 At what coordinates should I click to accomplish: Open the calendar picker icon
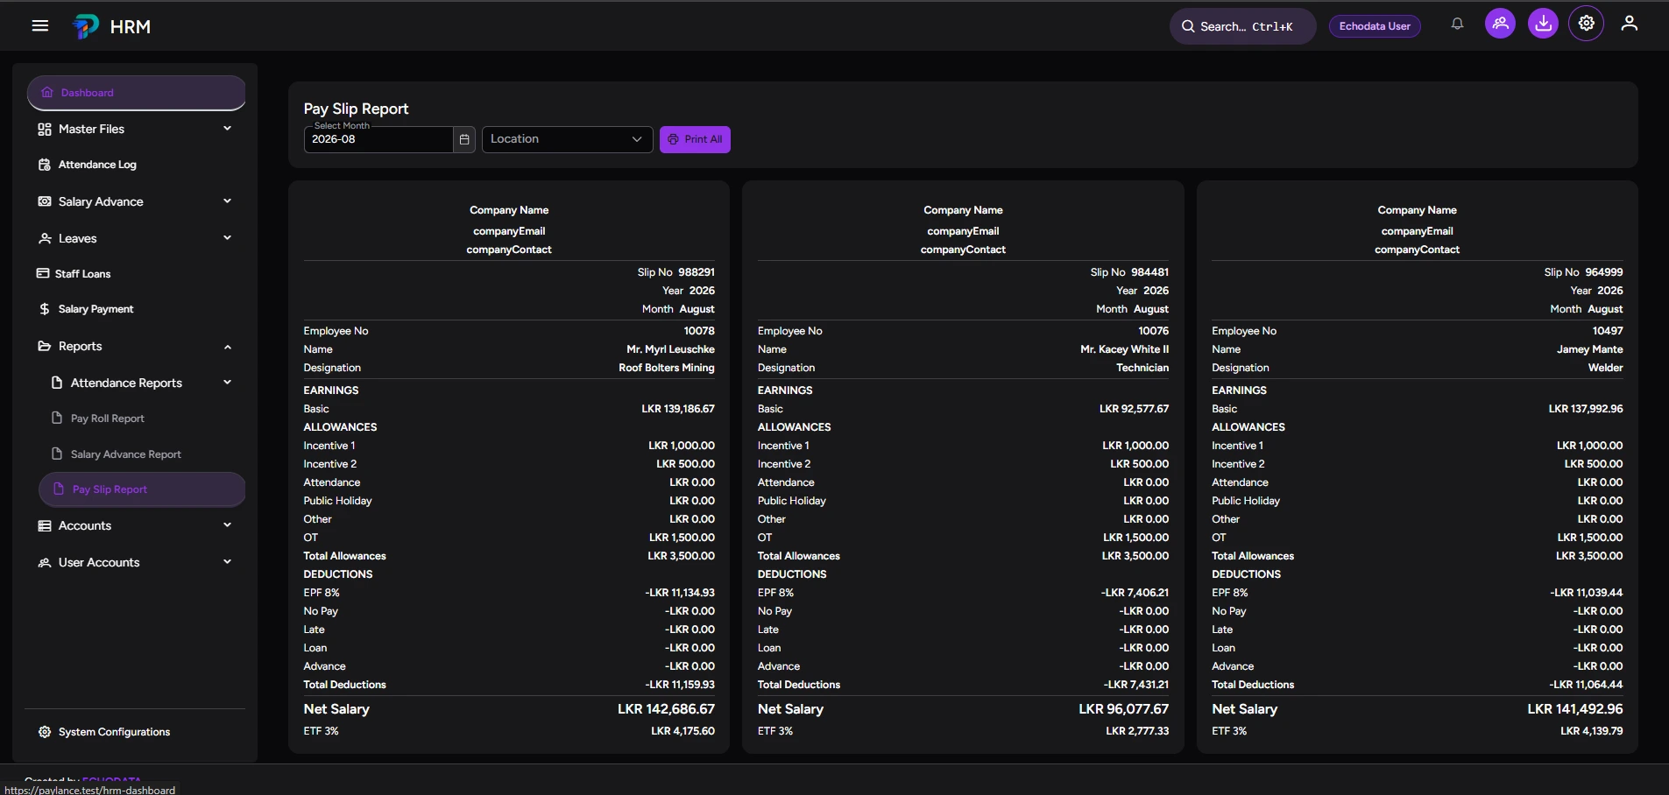click(464, 139)
